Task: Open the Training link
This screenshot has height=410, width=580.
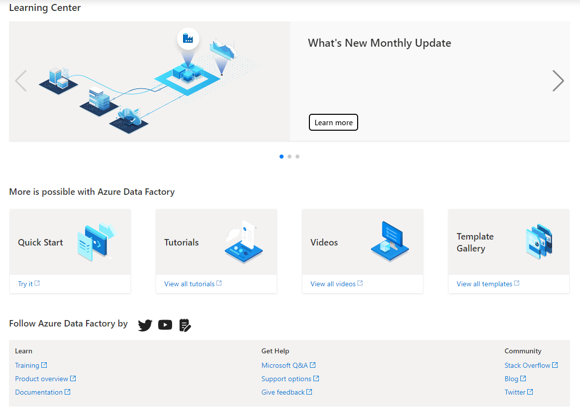Action: (31, 365)
